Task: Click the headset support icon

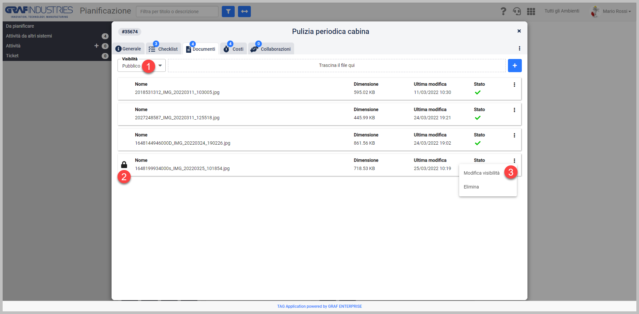Action: tap(517, 11)
